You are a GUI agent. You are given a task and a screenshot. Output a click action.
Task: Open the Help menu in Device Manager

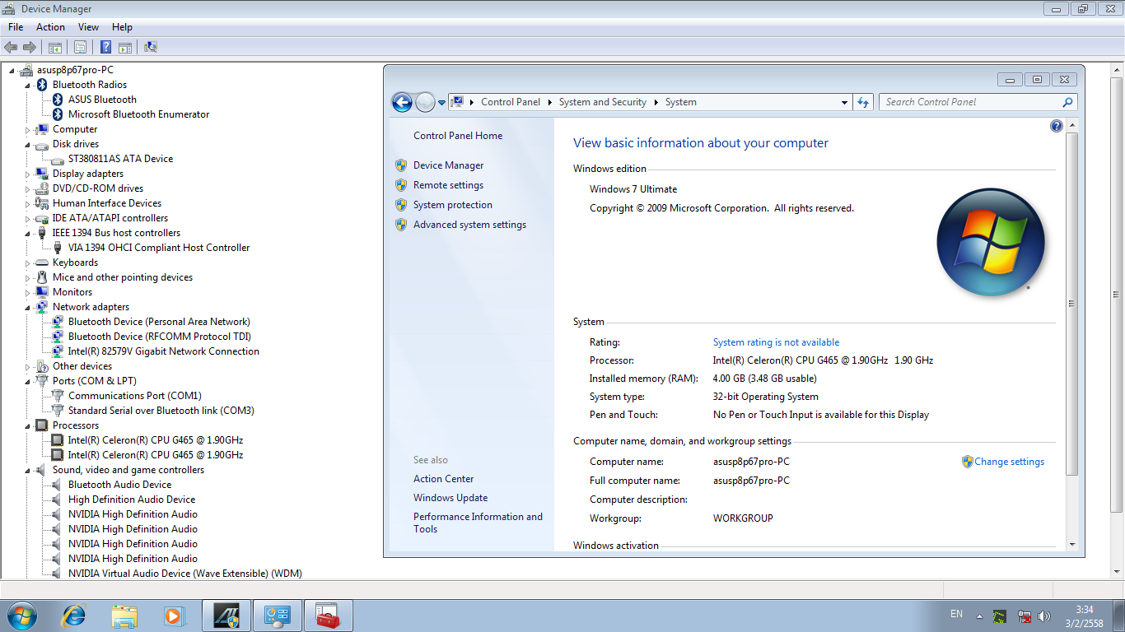122,27
